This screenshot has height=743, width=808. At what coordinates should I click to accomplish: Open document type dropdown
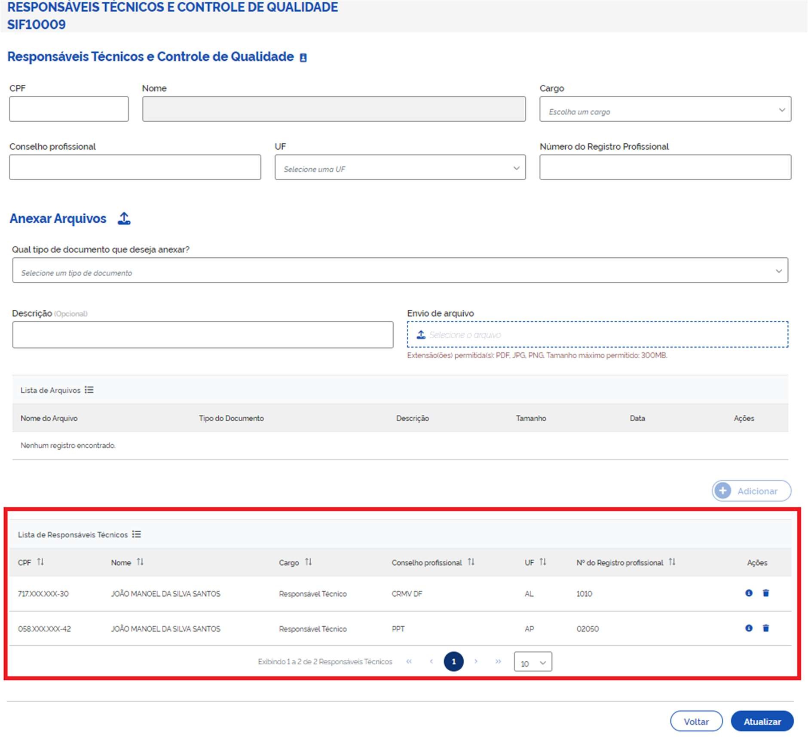(400, 271)
